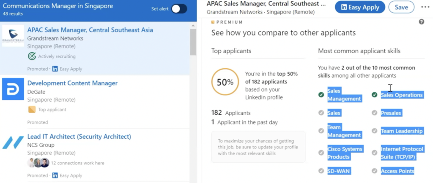433x183 pixels.
Task: Click LinkedIn icon beside Easy Apply under NCS Group
Action: point(55,175)
